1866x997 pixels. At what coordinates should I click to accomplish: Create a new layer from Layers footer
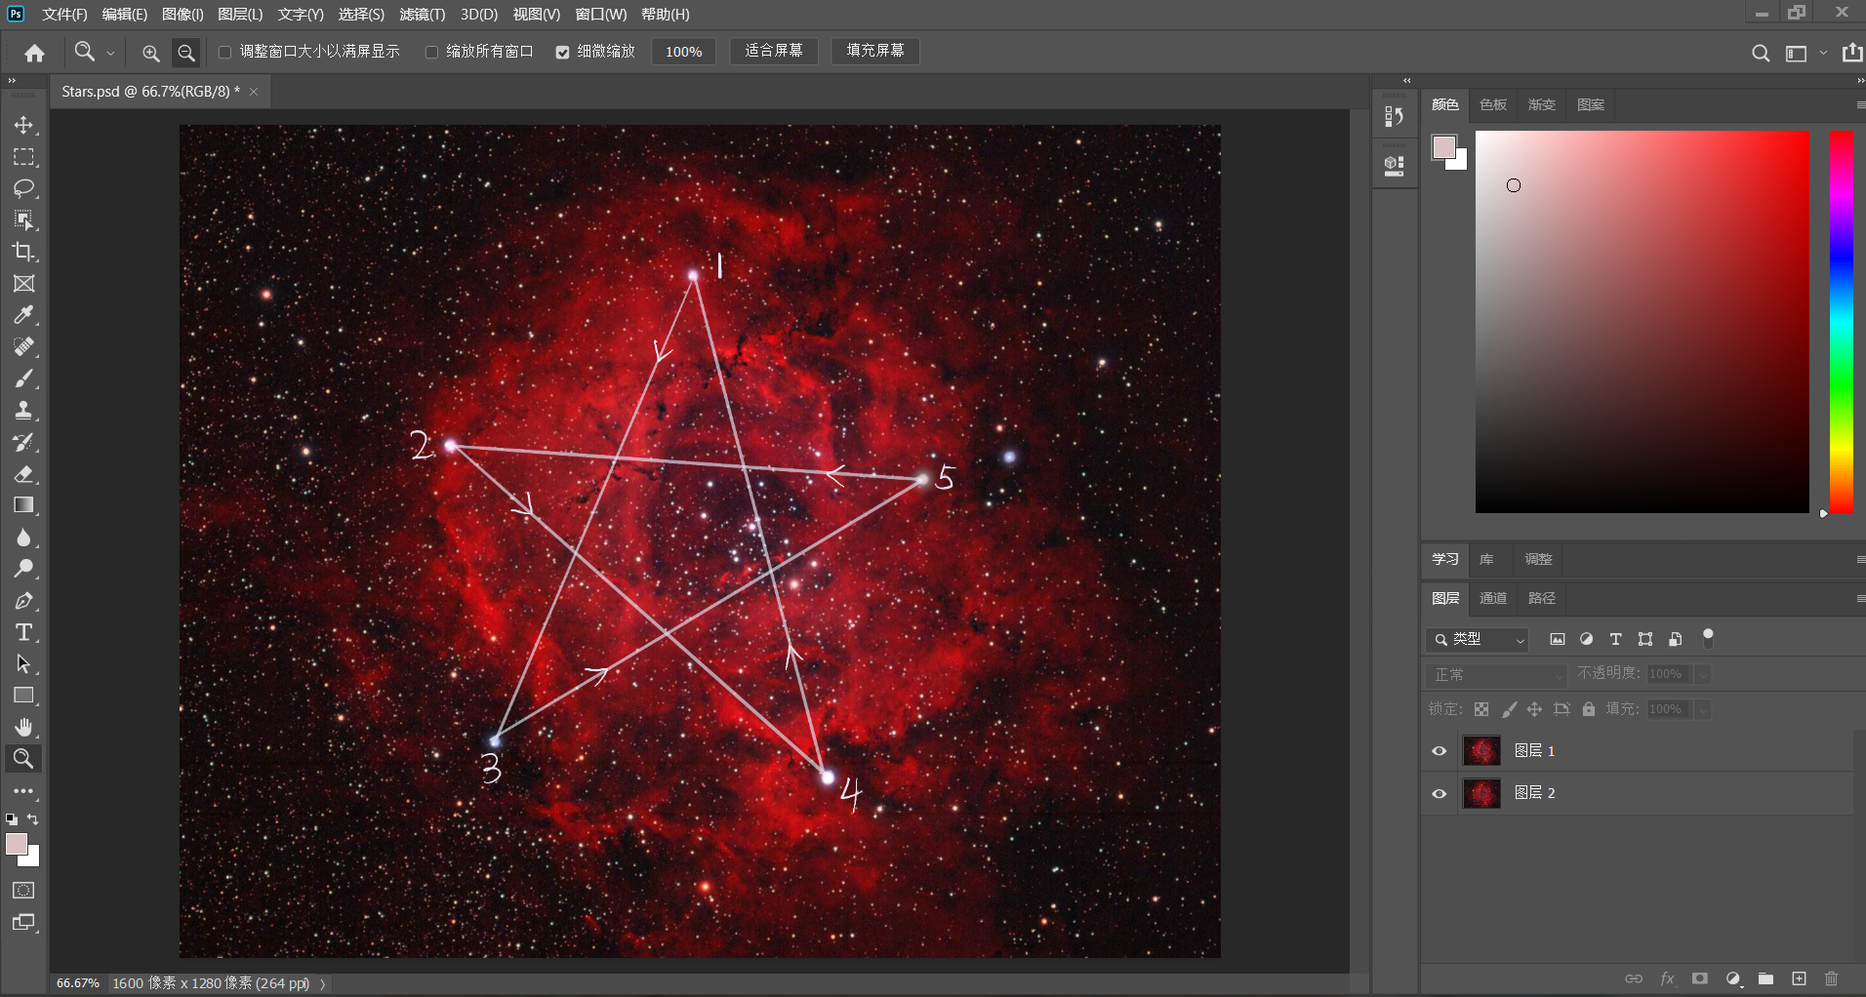pos(1799,978)
